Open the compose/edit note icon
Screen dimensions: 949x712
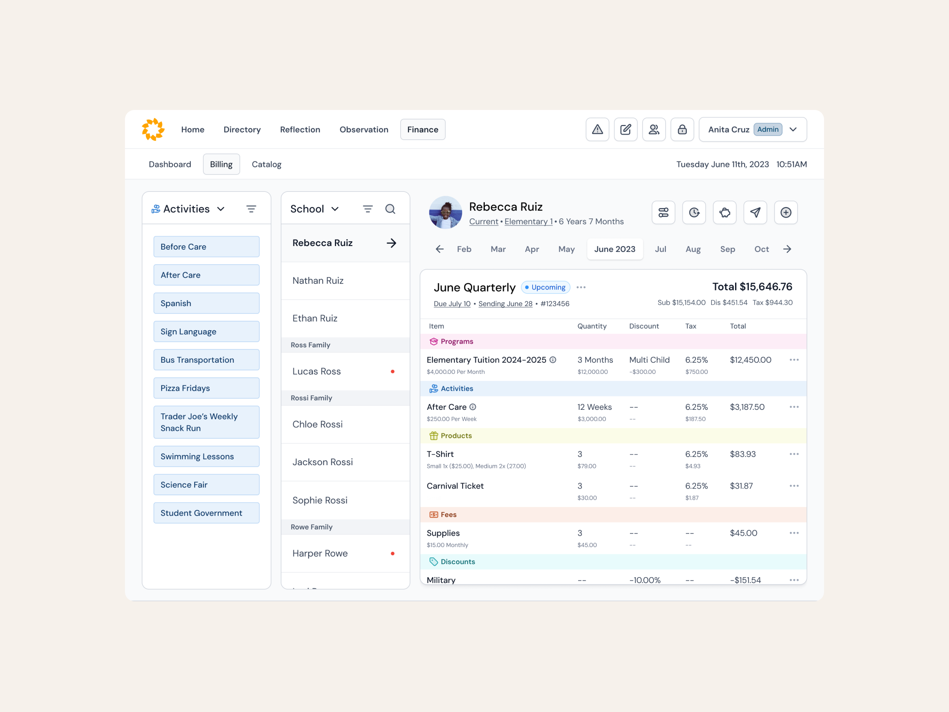pyautogui.click(x=626, y=129)
